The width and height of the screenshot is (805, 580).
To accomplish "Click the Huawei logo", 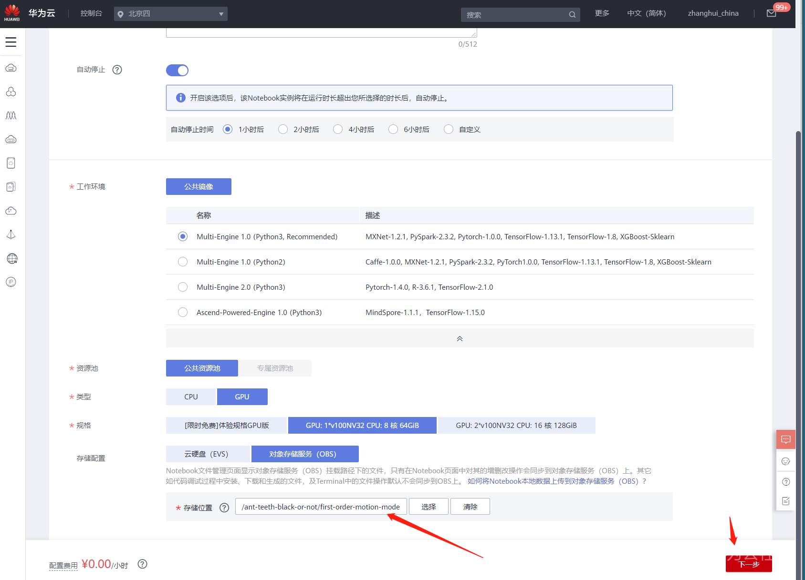I will pos(12,13).
